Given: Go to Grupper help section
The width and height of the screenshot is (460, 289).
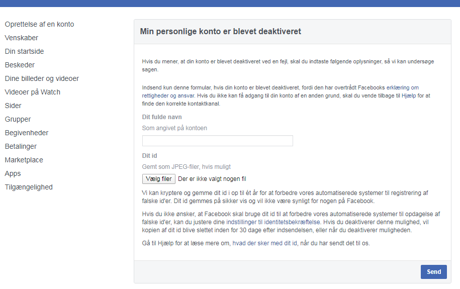Looking at the screenshot, I should 18,120.
